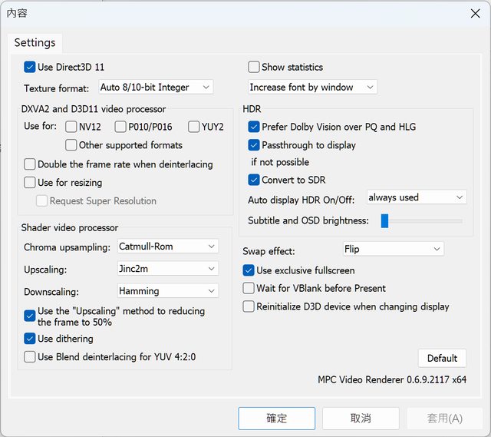This screenshot has width=491, height=437.
Task: Turn off Use dithering
Action: pyautogui.click(x=30, y=339)
